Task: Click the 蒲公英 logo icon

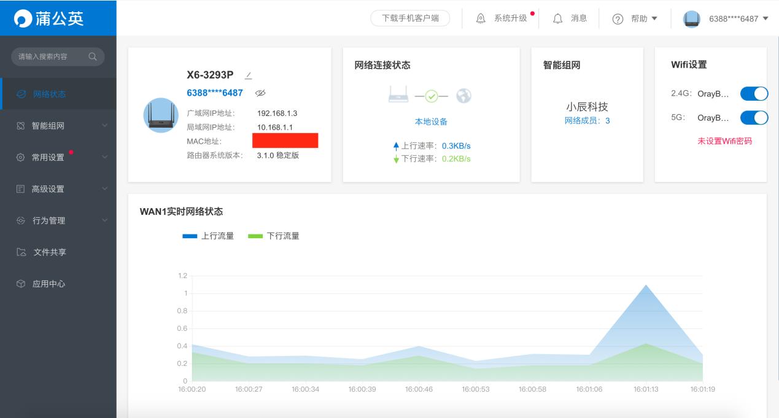Action: click(x=24, y=17)
